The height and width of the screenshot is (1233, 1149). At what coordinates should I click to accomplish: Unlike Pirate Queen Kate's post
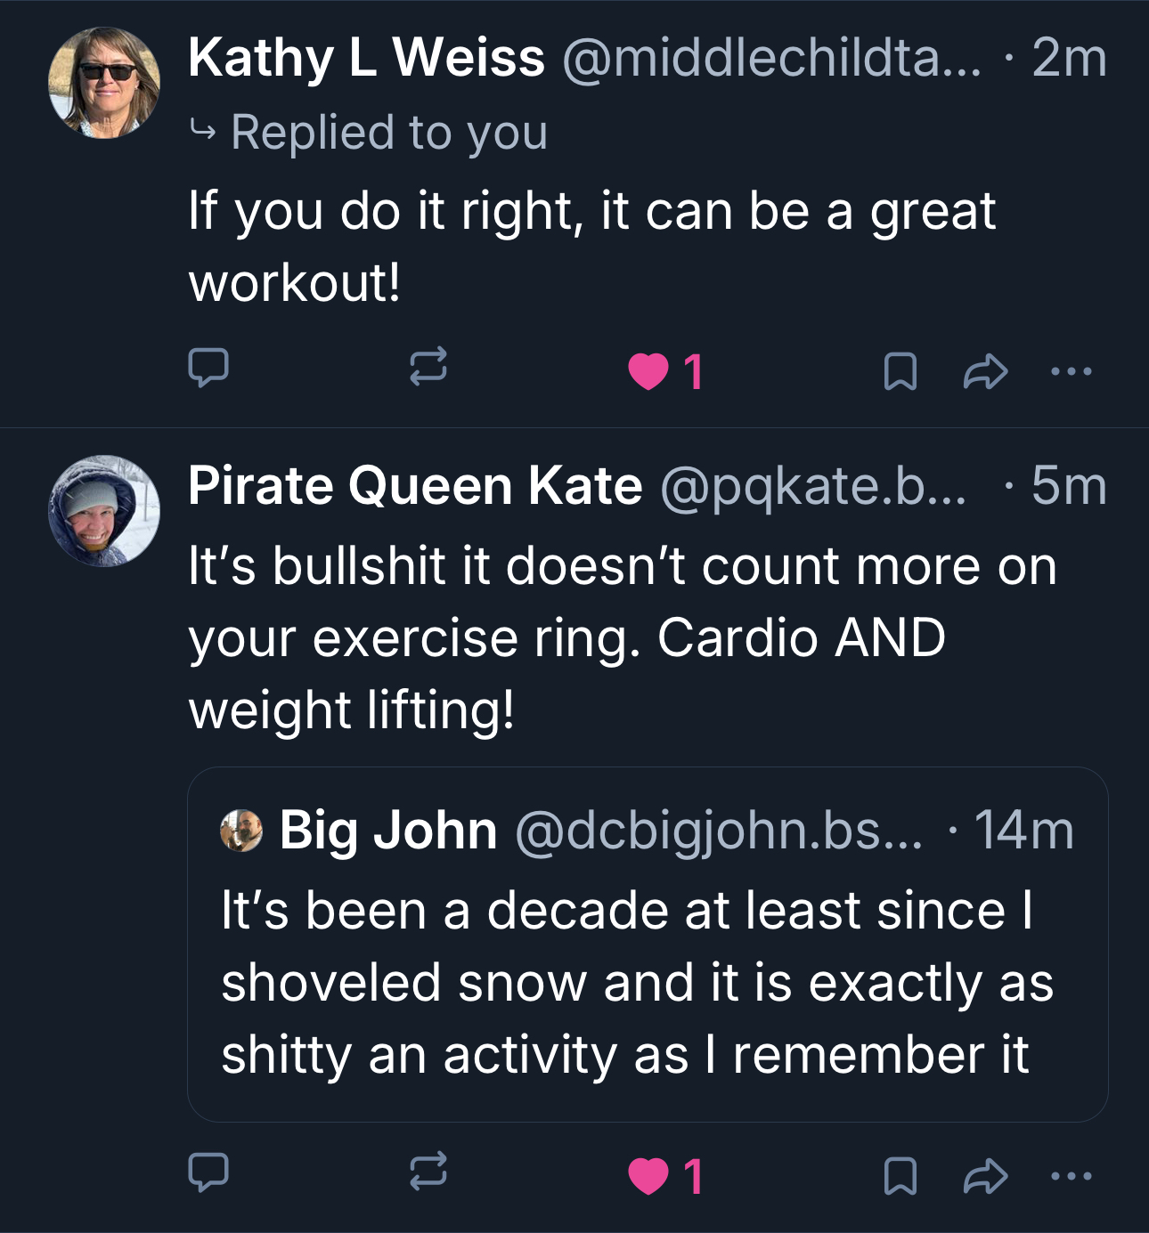(x=648, y=1176)
